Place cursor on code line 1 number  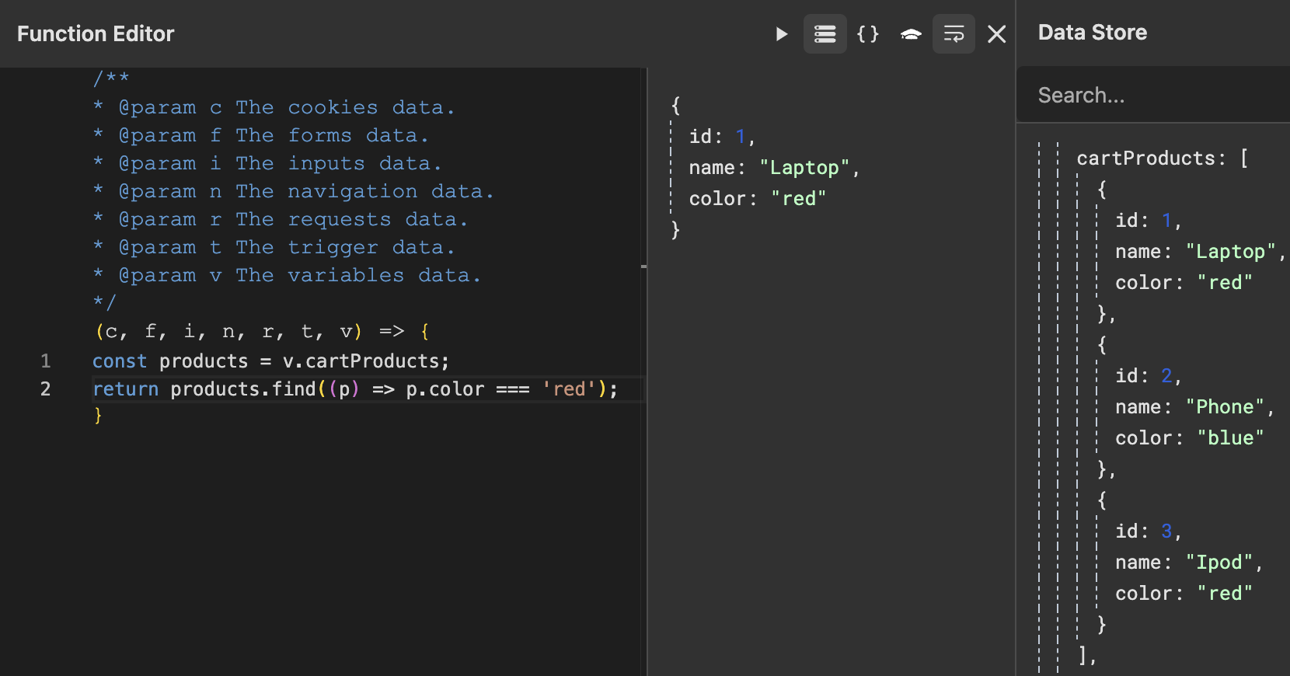click(x=46, y=361)
